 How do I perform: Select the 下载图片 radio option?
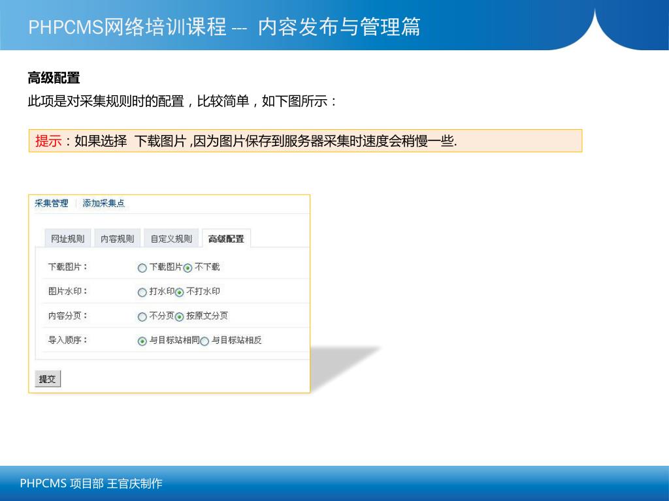click(142, 268)
